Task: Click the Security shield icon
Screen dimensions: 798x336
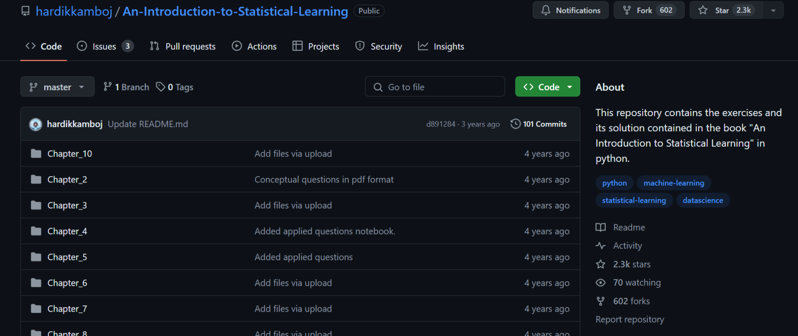Action: click(x=360, y=46)
